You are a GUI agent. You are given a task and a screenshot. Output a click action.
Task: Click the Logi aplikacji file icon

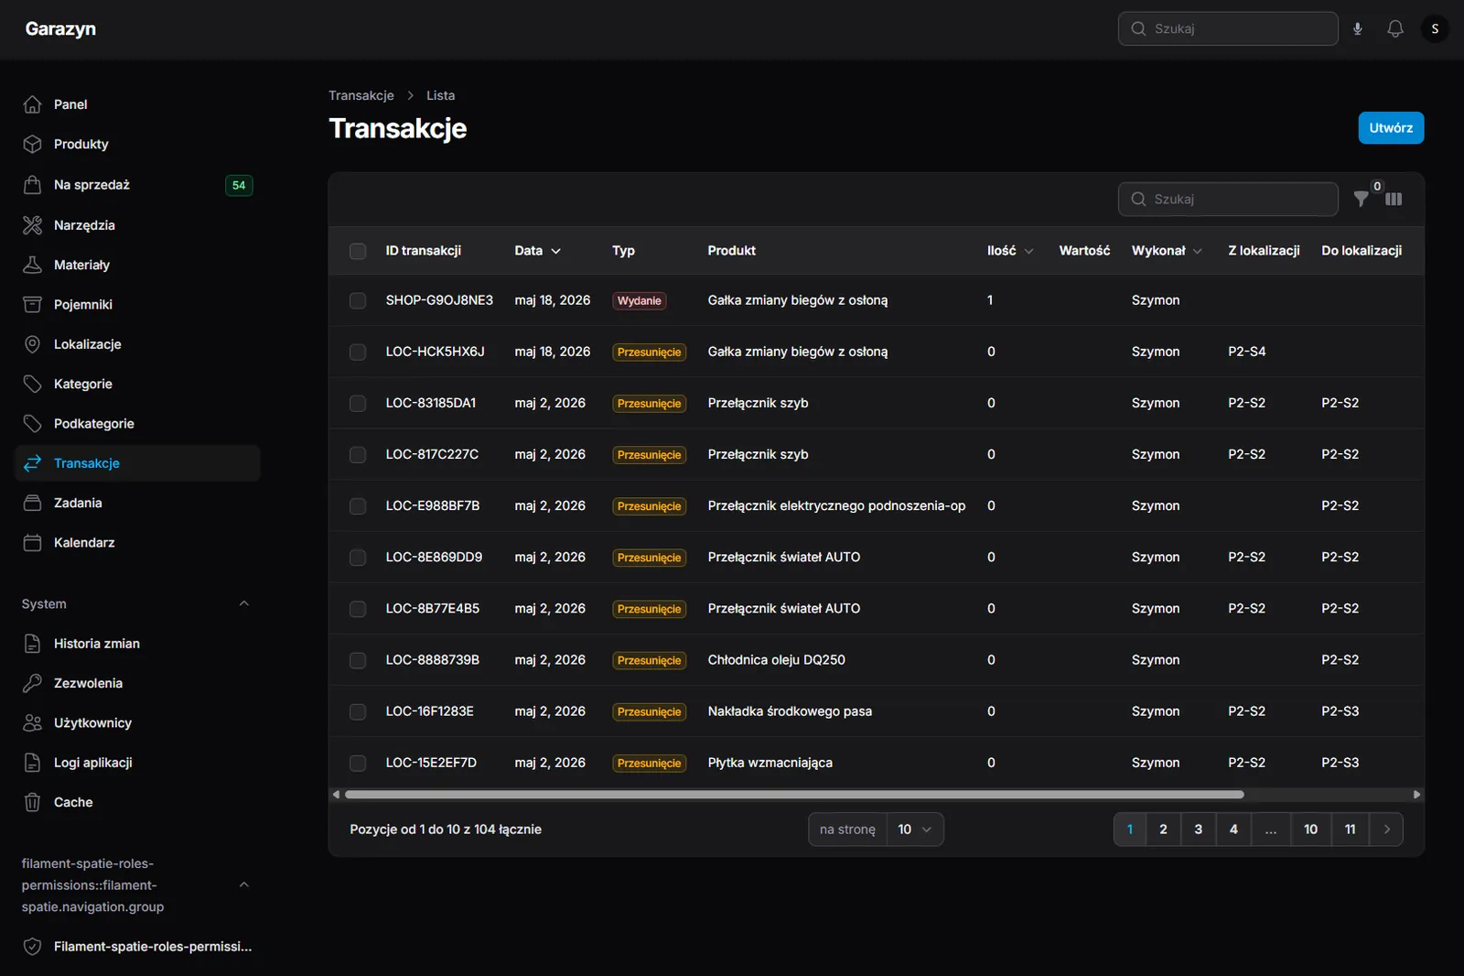click(x=32, y=763)
